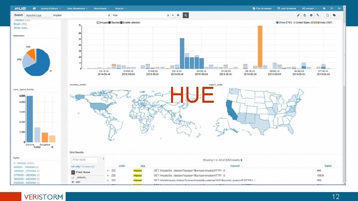Viewport: 358px width, 201px height.
Task: Toggle the _version_ field checkbox
Action: coord(73,177)
